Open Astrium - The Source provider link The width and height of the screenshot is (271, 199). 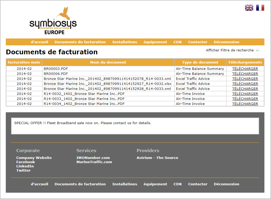click(x=157, y=158)
